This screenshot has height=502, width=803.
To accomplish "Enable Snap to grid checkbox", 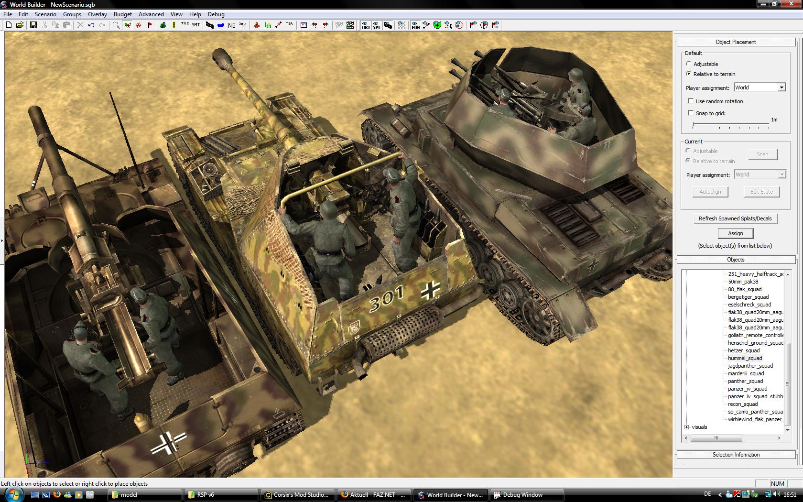I will pos(691,113).
